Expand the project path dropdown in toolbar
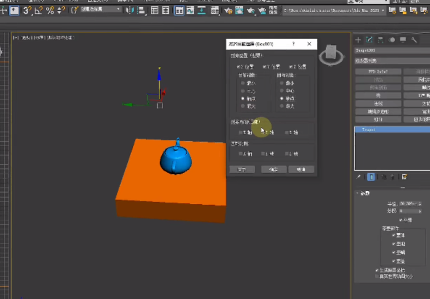Viewport: 430px width, 299px height. (x=383, y=11)
